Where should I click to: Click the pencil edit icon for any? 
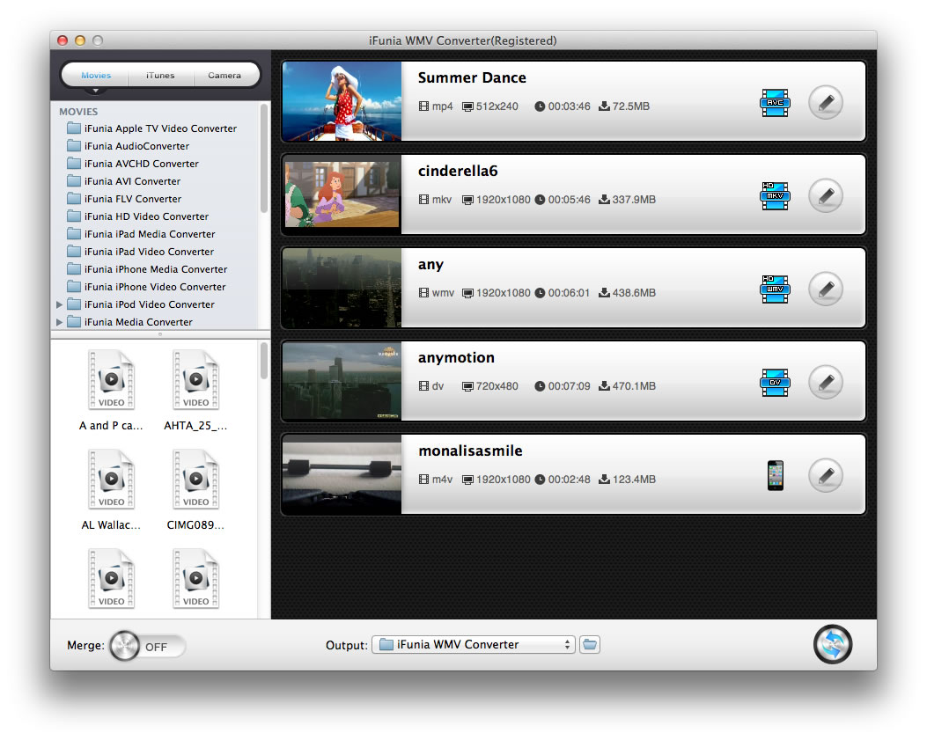click(x=825, y=289)
